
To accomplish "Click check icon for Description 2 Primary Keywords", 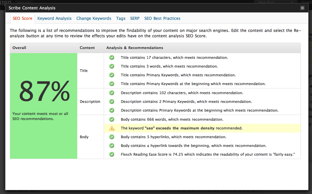I will (x=112, y=102).
